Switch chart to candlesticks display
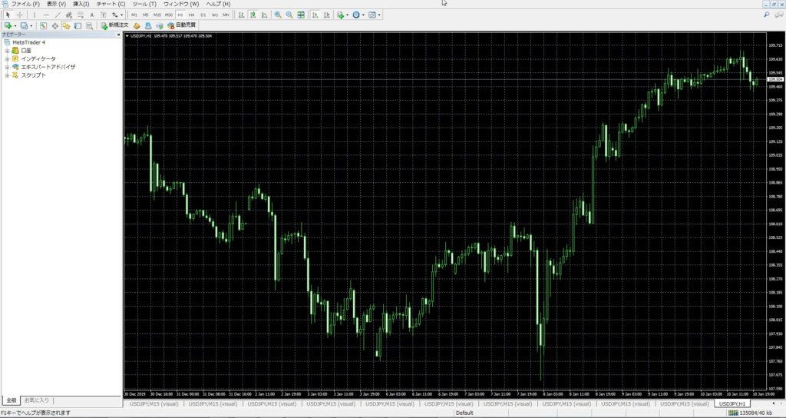The width and height of the screenshot is (786, 418). 253,15
